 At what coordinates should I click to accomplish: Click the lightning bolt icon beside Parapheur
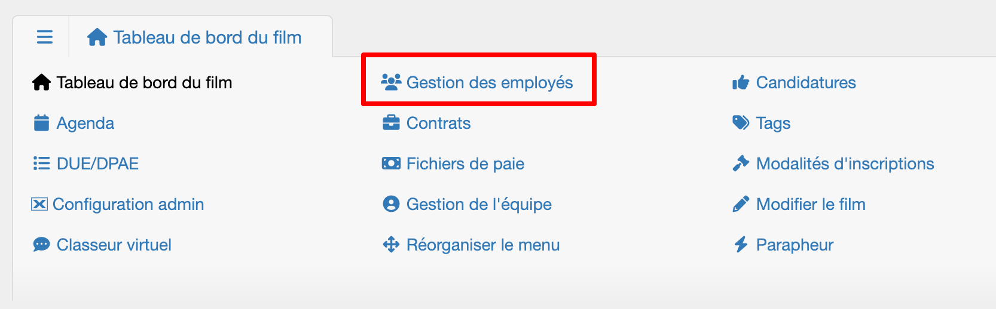pos(741,245)
